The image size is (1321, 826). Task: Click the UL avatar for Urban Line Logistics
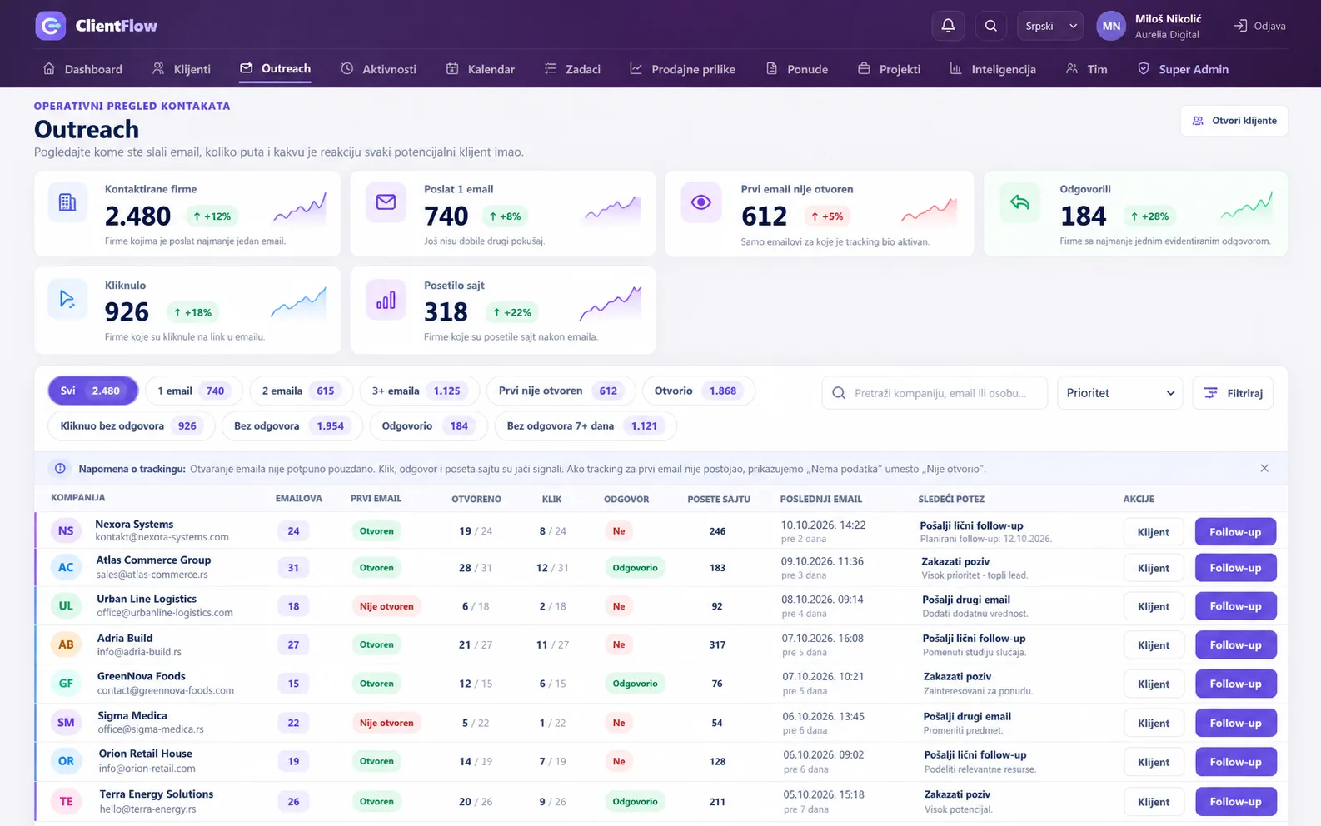tap(66, 606)
